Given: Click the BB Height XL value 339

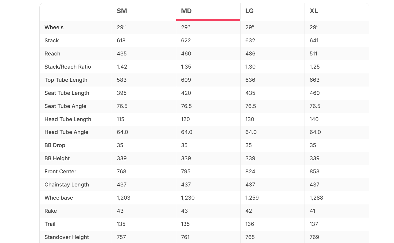Looking at the screenshot, I should (314, 158).
